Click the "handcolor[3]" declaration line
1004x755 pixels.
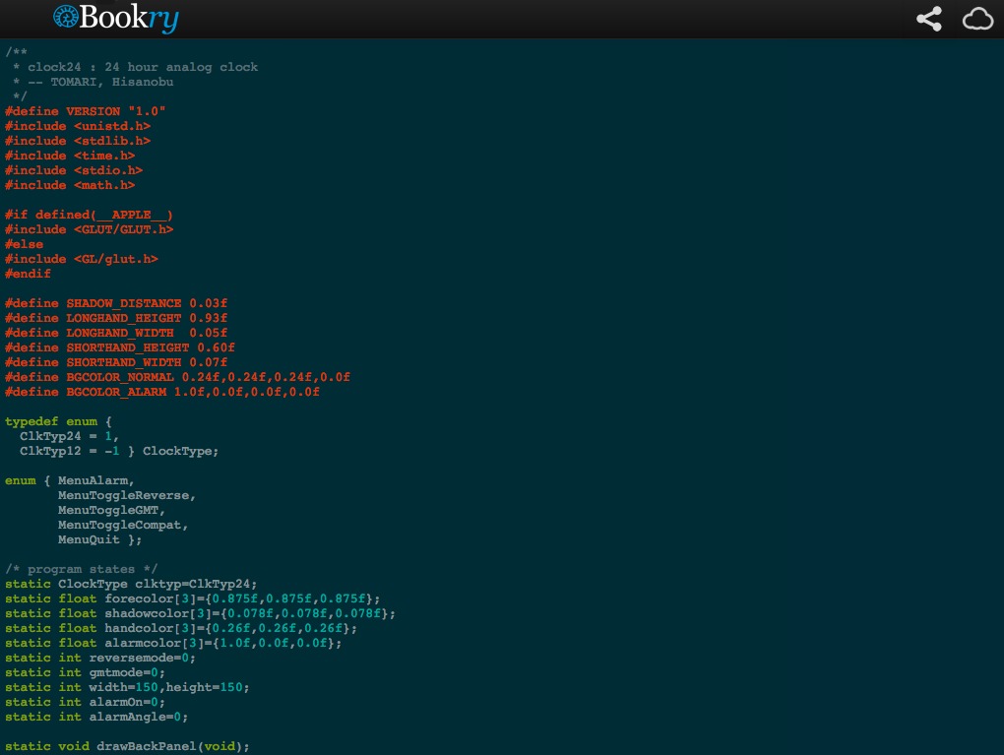pos(181,628)
